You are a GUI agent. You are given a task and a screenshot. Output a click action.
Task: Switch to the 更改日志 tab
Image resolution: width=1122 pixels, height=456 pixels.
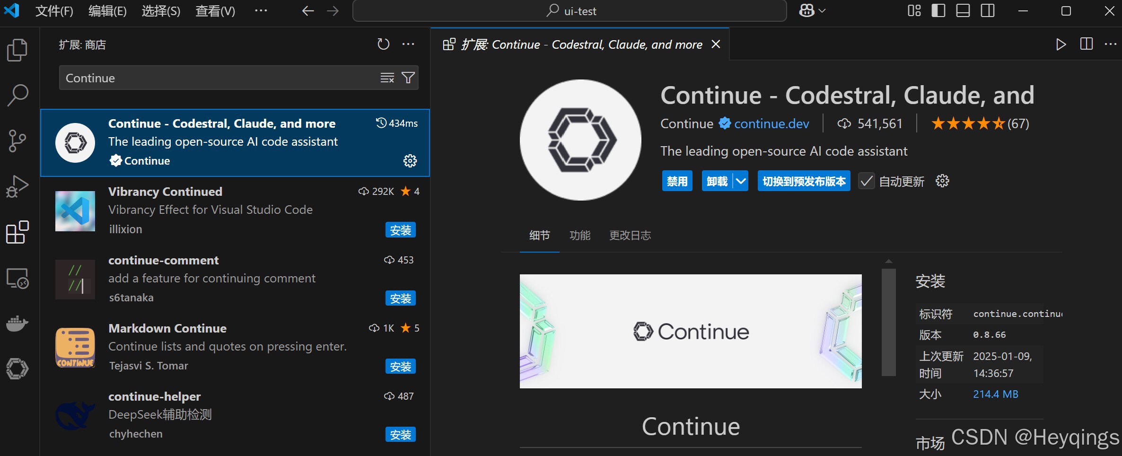click(630, 235)
